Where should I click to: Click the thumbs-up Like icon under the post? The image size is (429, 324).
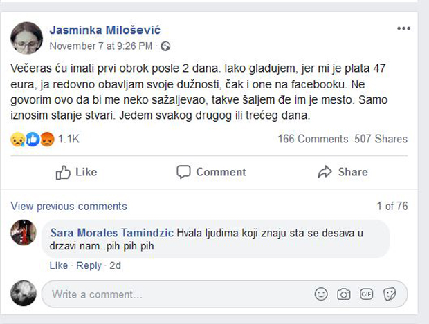64,172
